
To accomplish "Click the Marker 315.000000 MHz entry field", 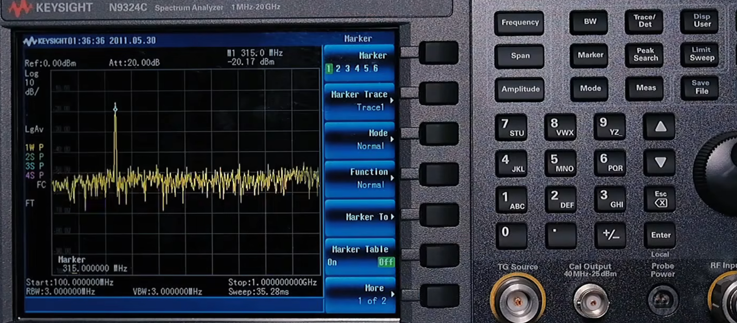I will click(93, 264).
